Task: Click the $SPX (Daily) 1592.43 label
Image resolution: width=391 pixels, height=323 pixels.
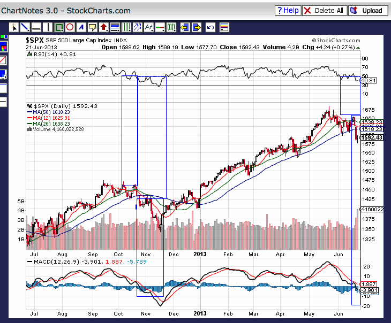Action: [x=65, y=106]
